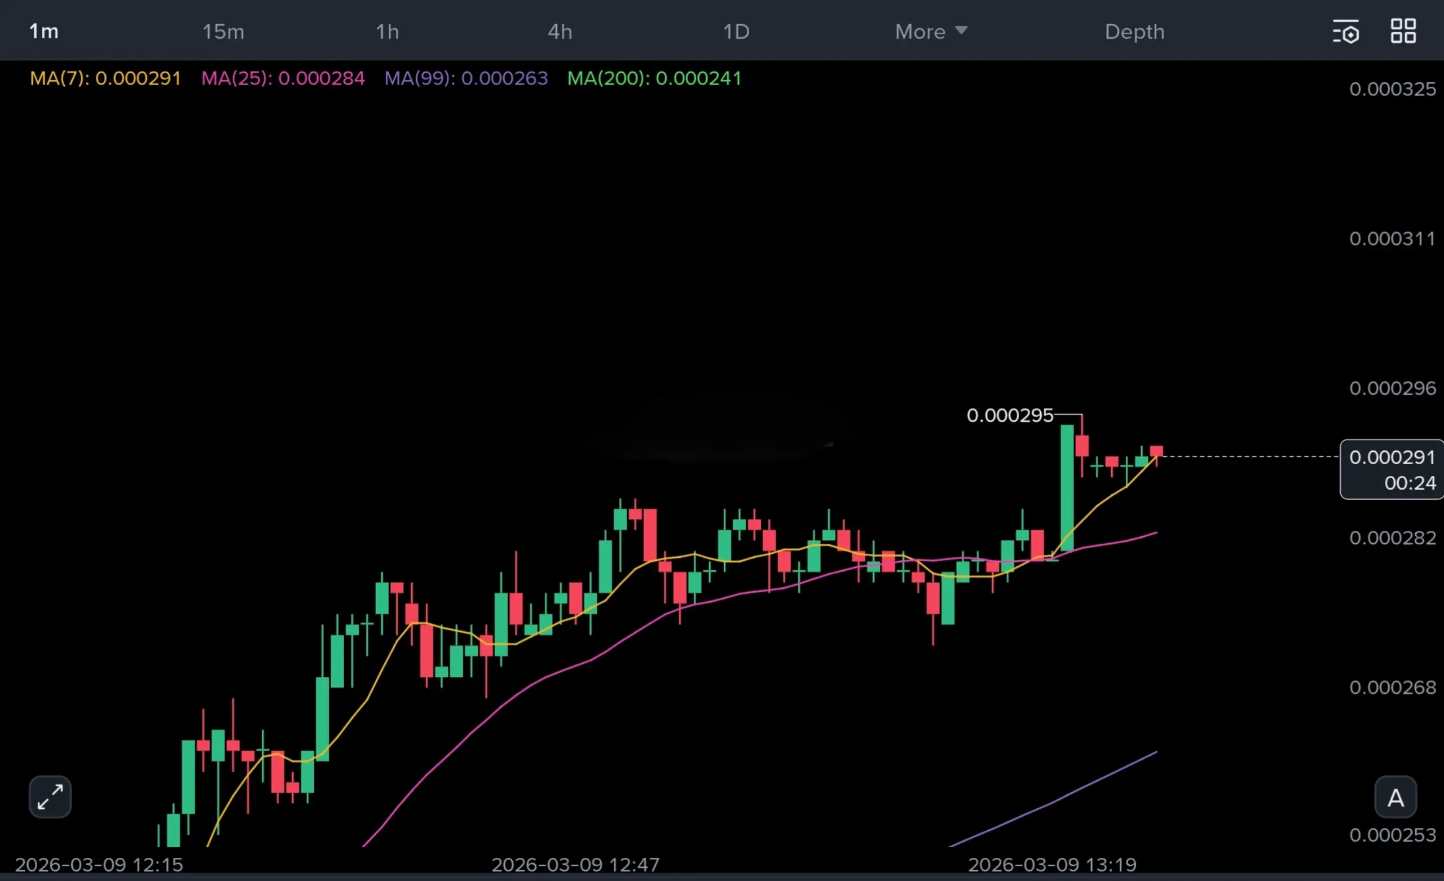Click the four-square grid layout icon
The image size is (1444, 881).
click(x=1403, y=31)
